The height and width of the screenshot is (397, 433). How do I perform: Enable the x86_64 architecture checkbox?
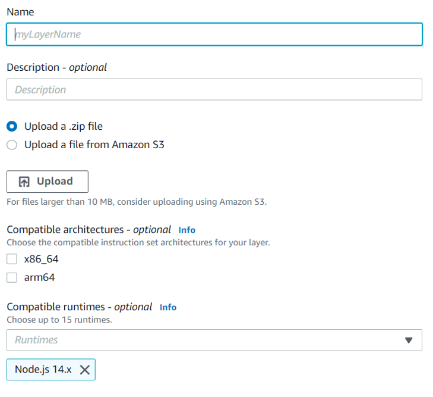[x=12, y=259]
